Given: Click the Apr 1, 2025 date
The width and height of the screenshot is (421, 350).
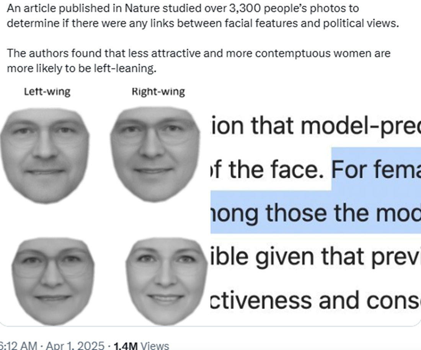Looking at the screenshot, I should pos(75,345).
